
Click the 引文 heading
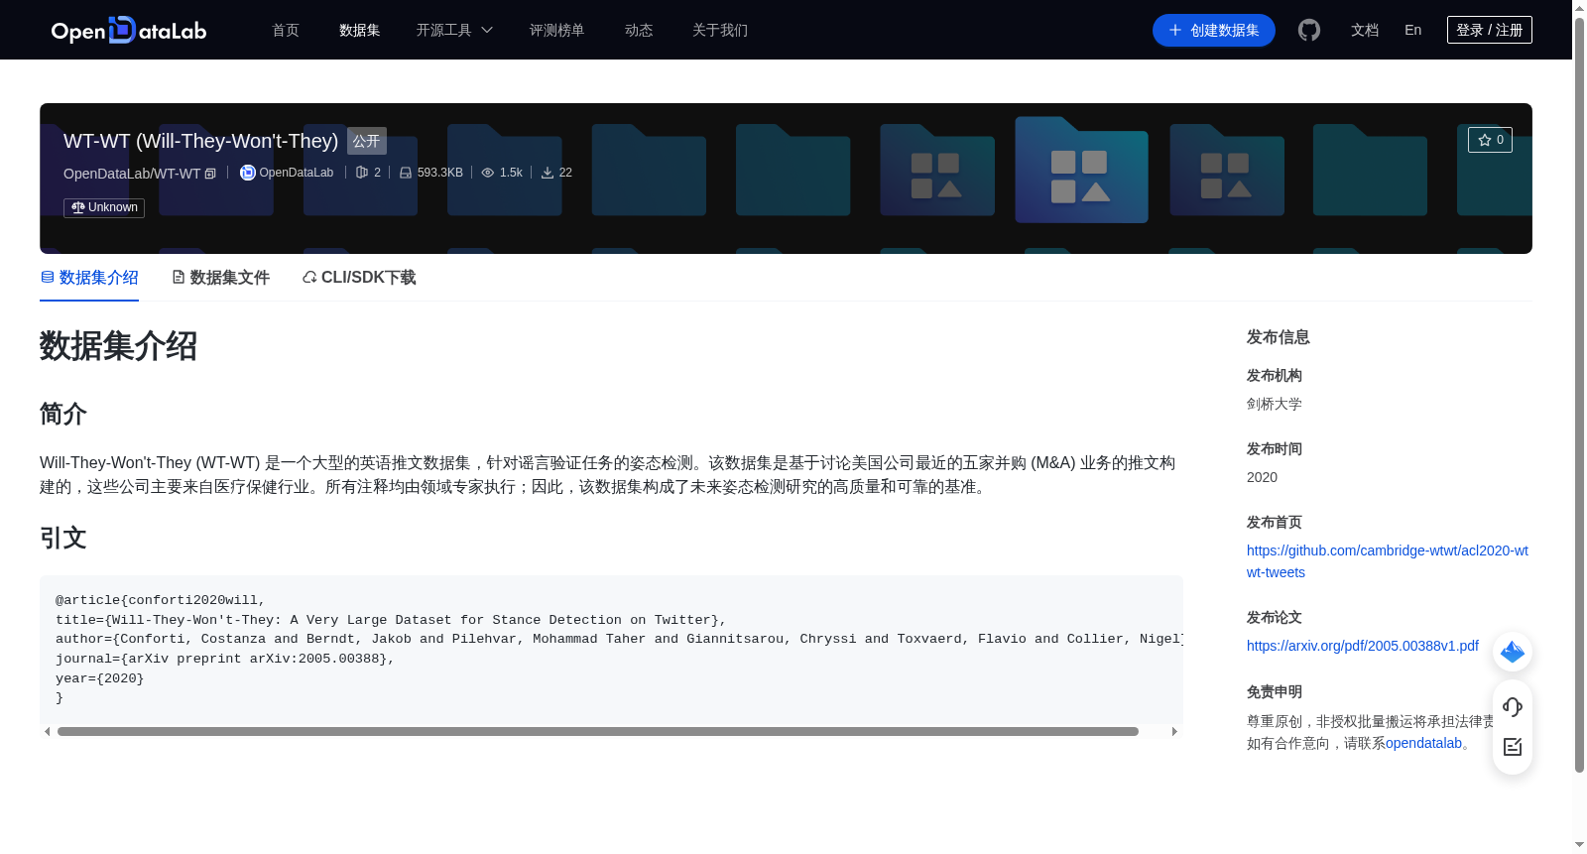point(63,538)
